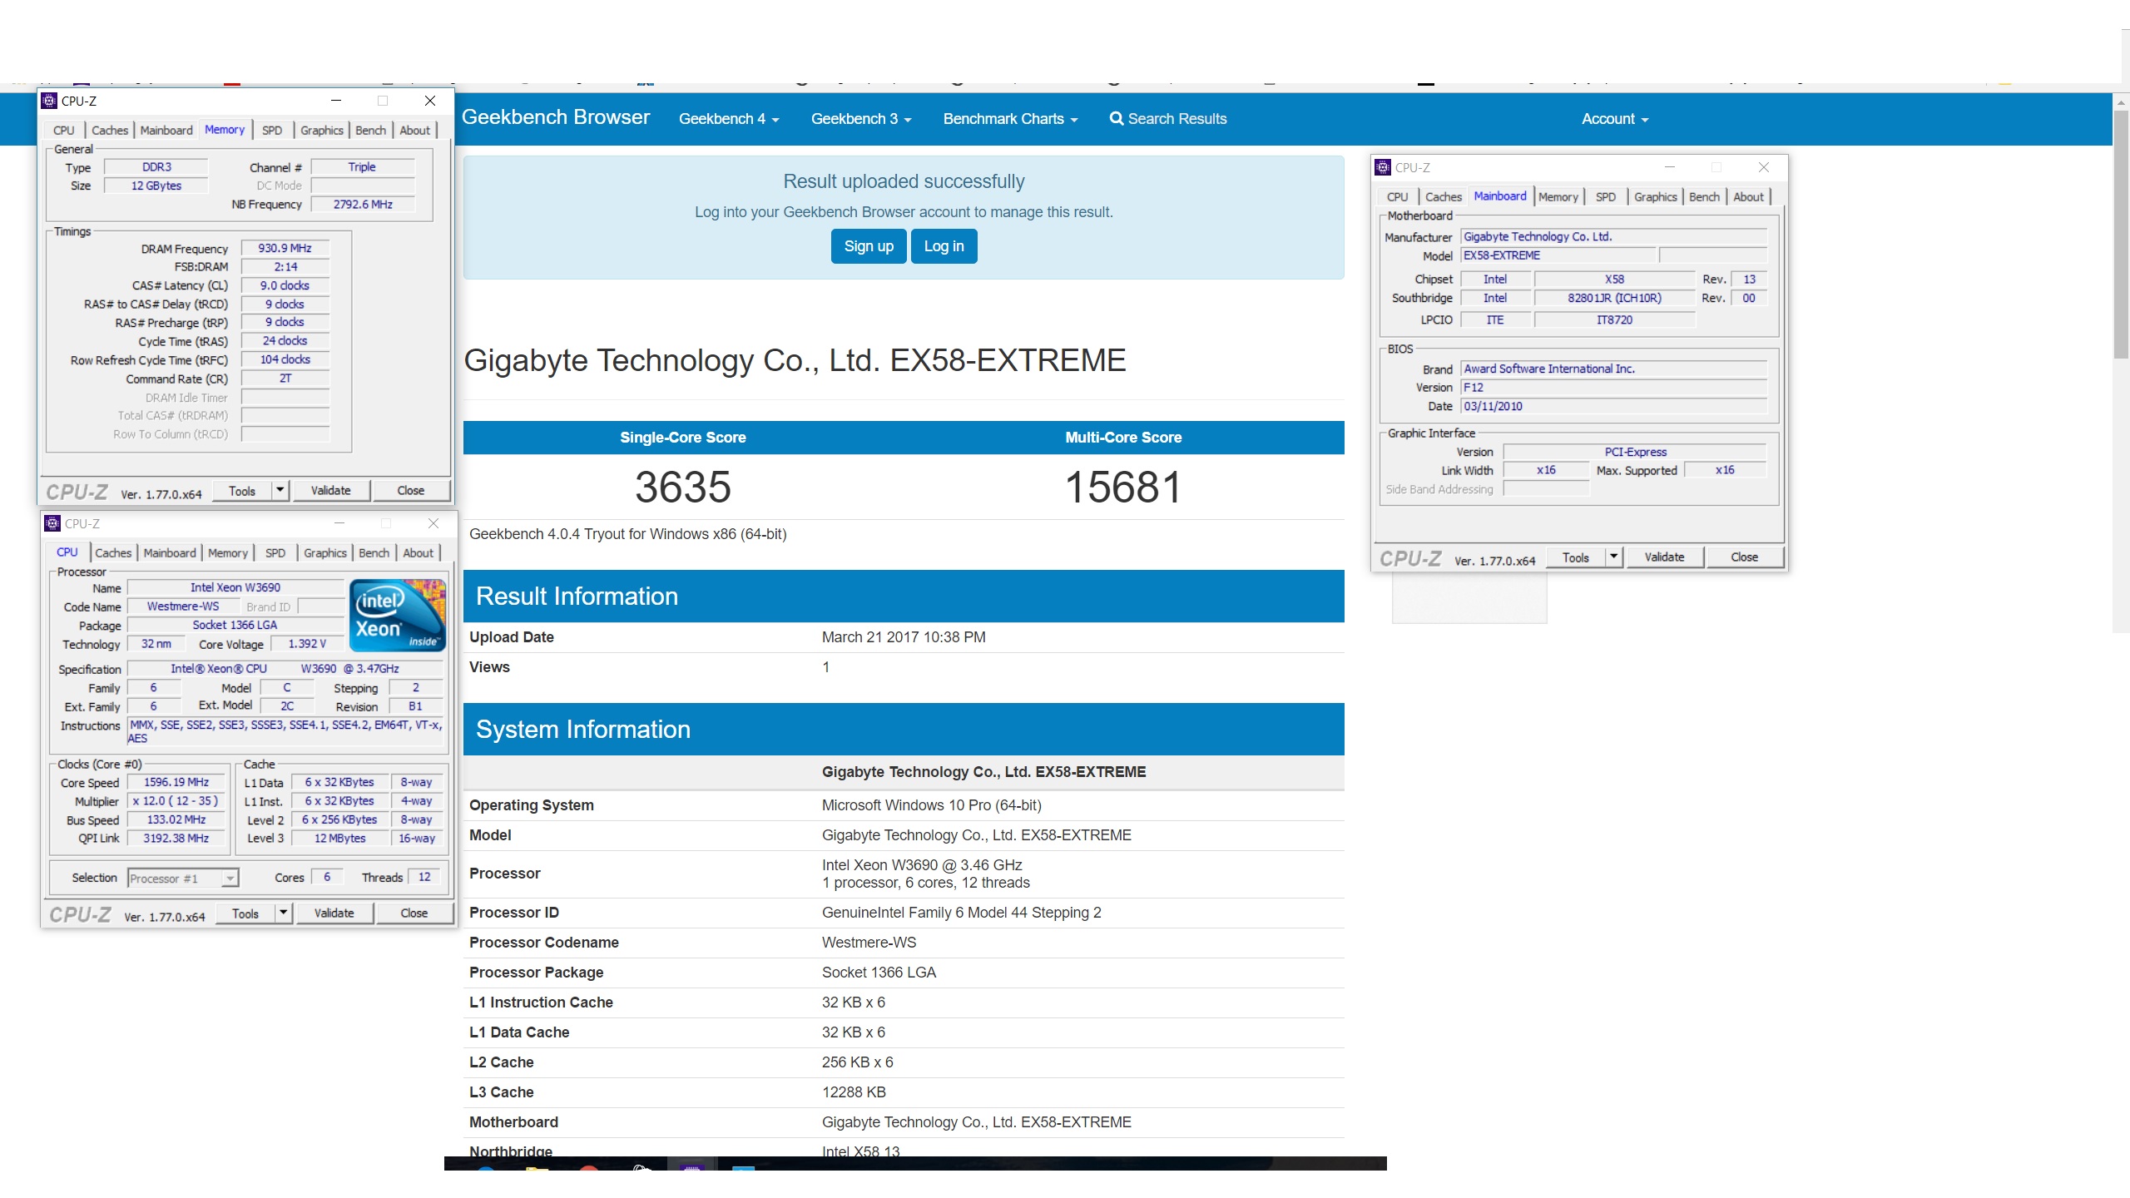Open the Geekbench 4 dropdown menu
The height and width of the screenshot is (1198, 2130).
(x=729, y=119)
